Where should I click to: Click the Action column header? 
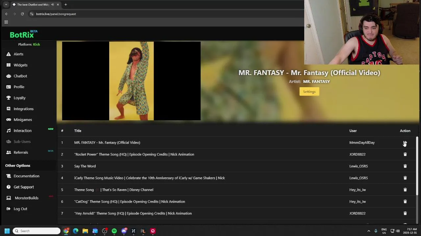point(405,131)
